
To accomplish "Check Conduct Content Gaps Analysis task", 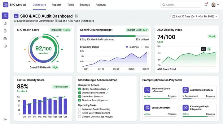I will (80, 117).
